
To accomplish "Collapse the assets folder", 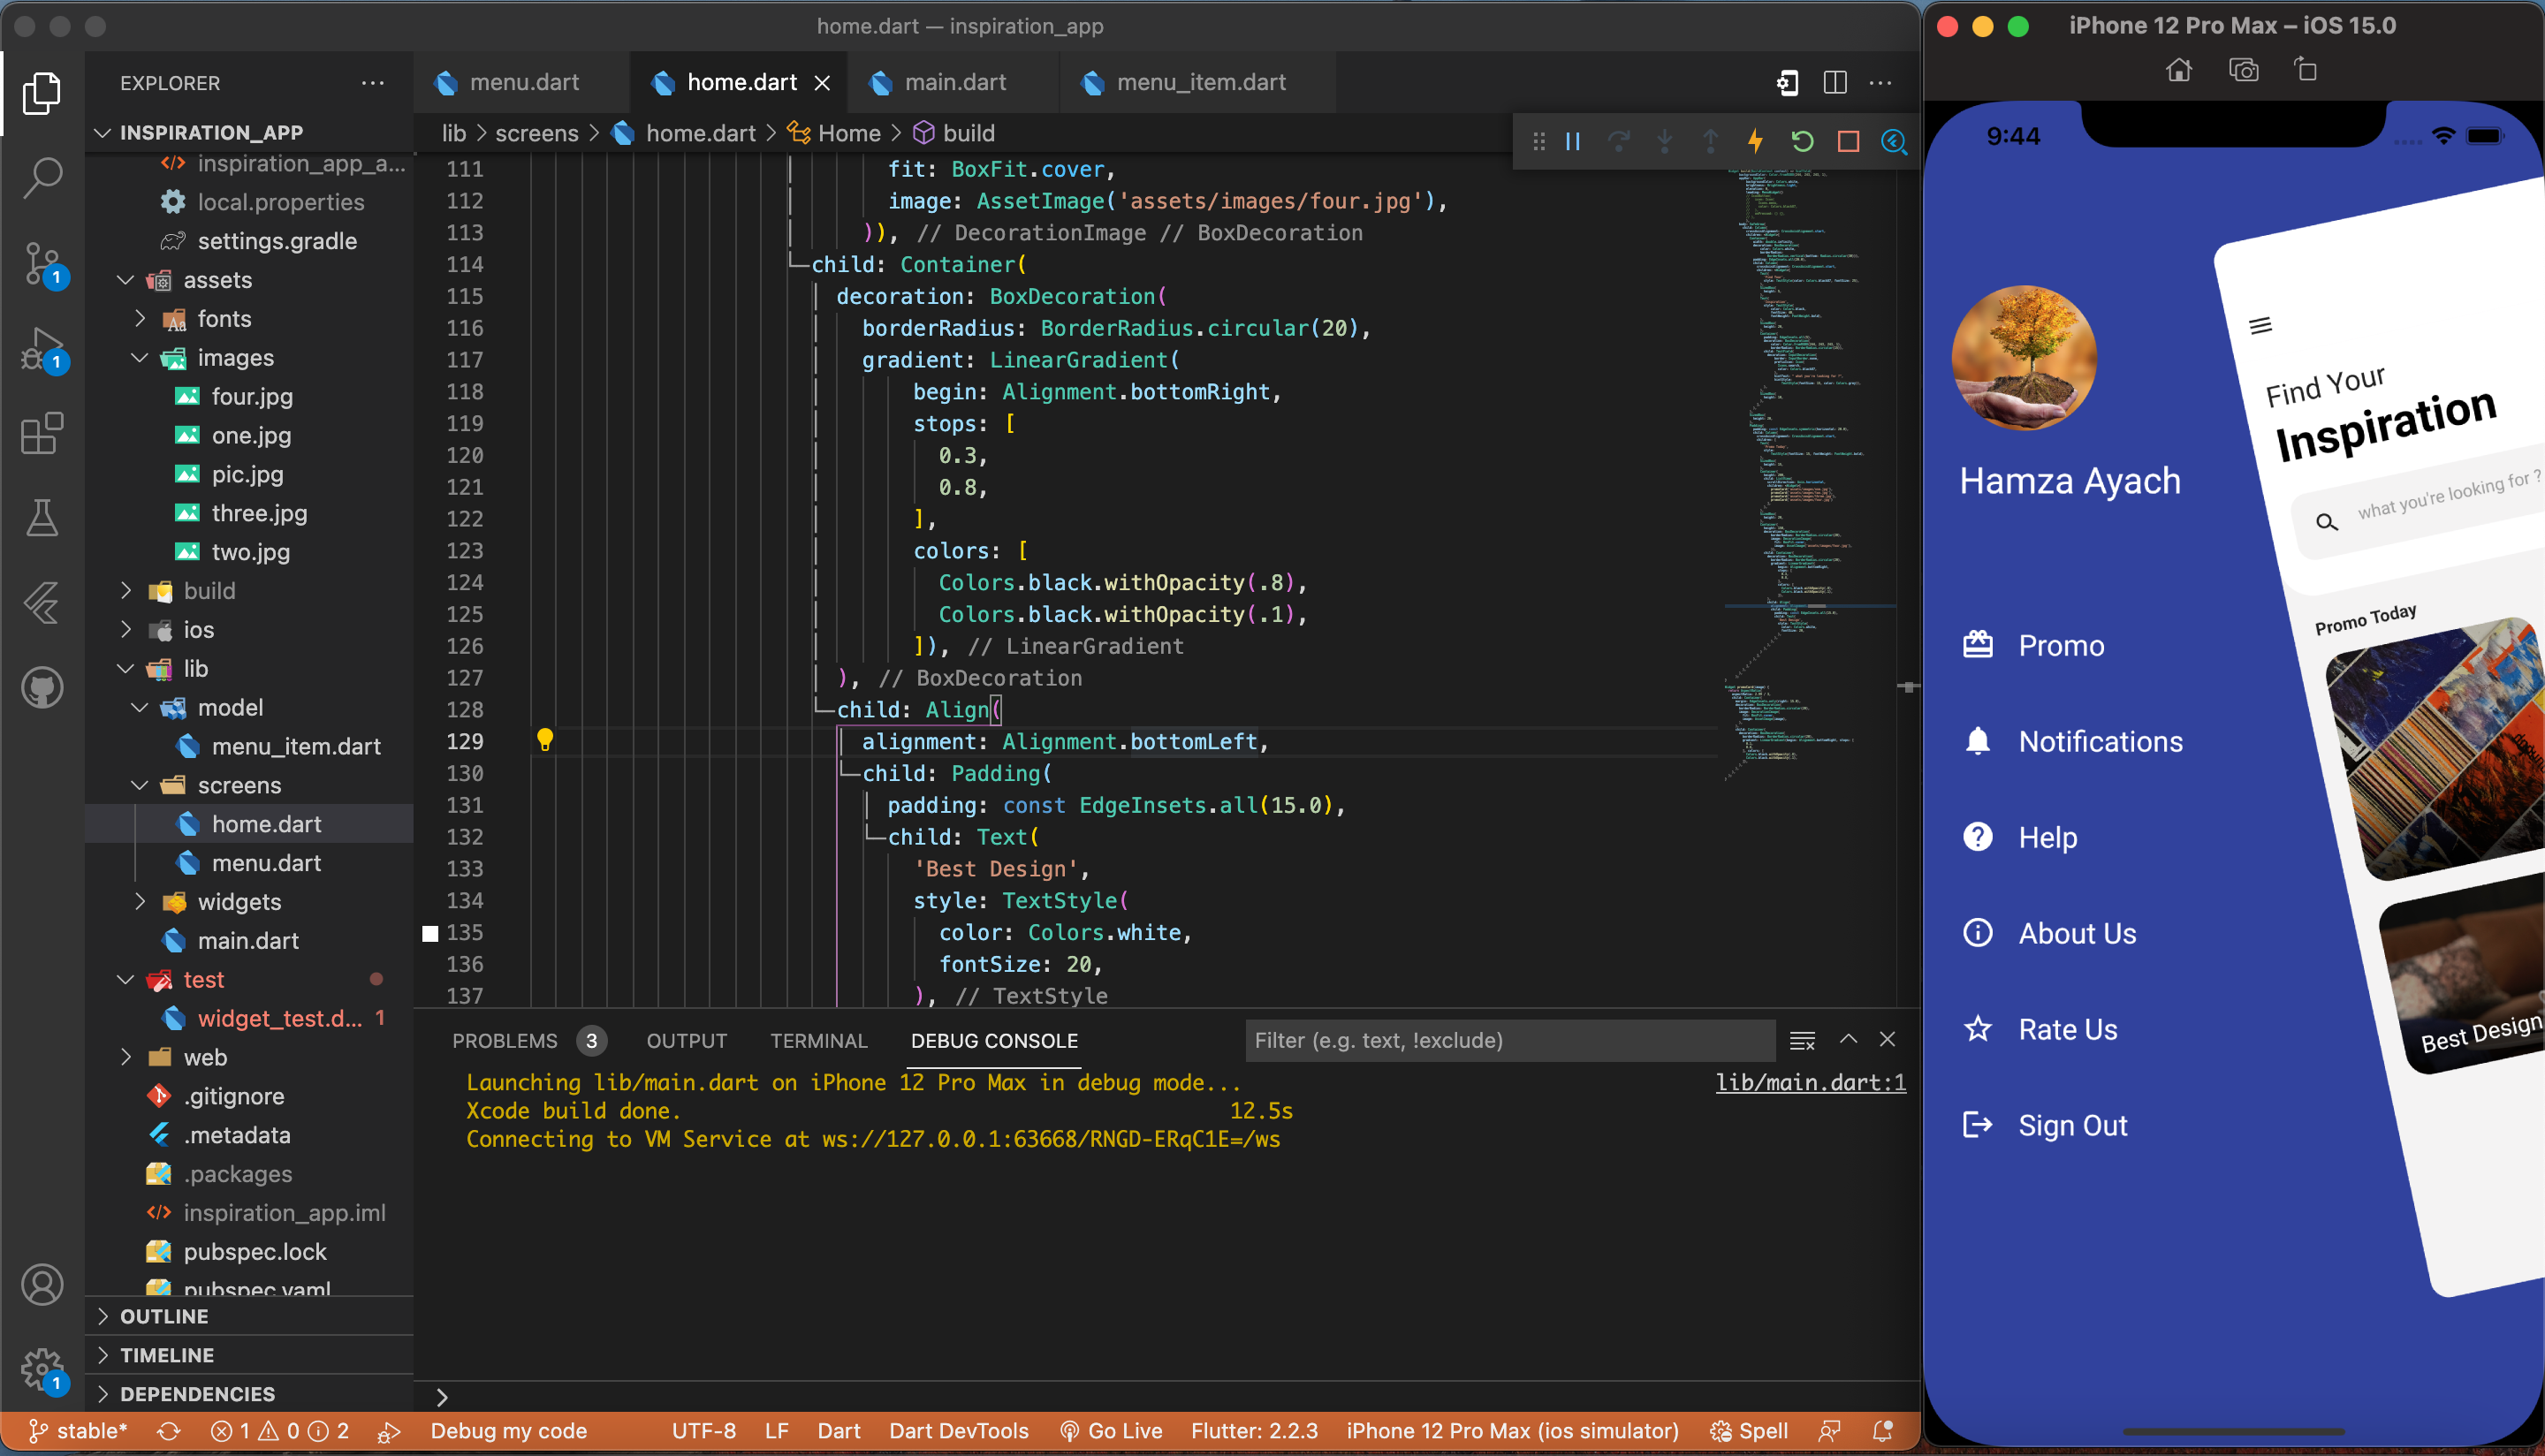I will coord(126,280).
